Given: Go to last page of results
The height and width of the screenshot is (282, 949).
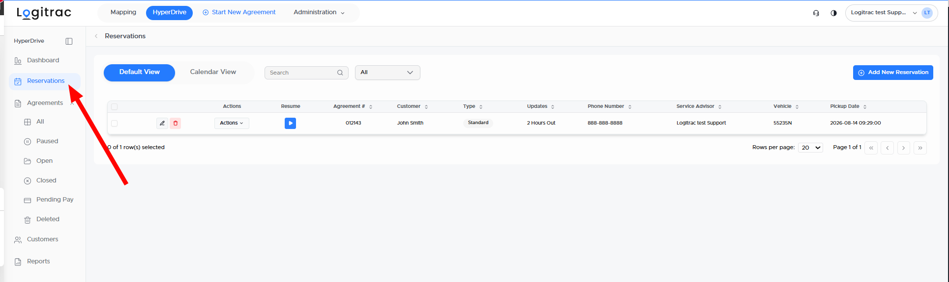Looking at the screenshot, I should pos(920,148).
